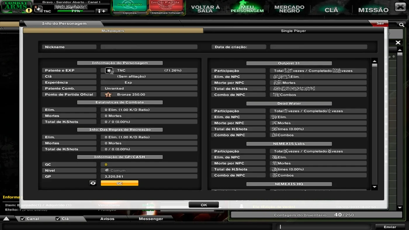Screen dimensions: 409x230
Task: Click the Info do Personagem title tab
Action: pos(64,23)
